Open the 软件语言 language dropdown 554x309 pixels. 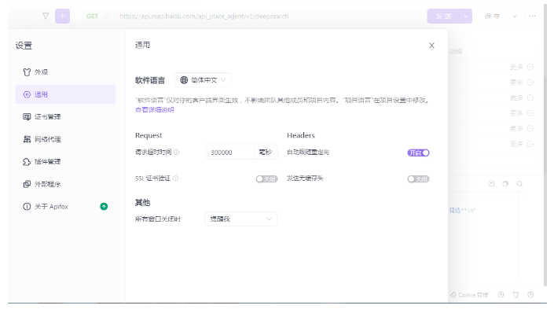pyautogui.click(x=203, y=80)
